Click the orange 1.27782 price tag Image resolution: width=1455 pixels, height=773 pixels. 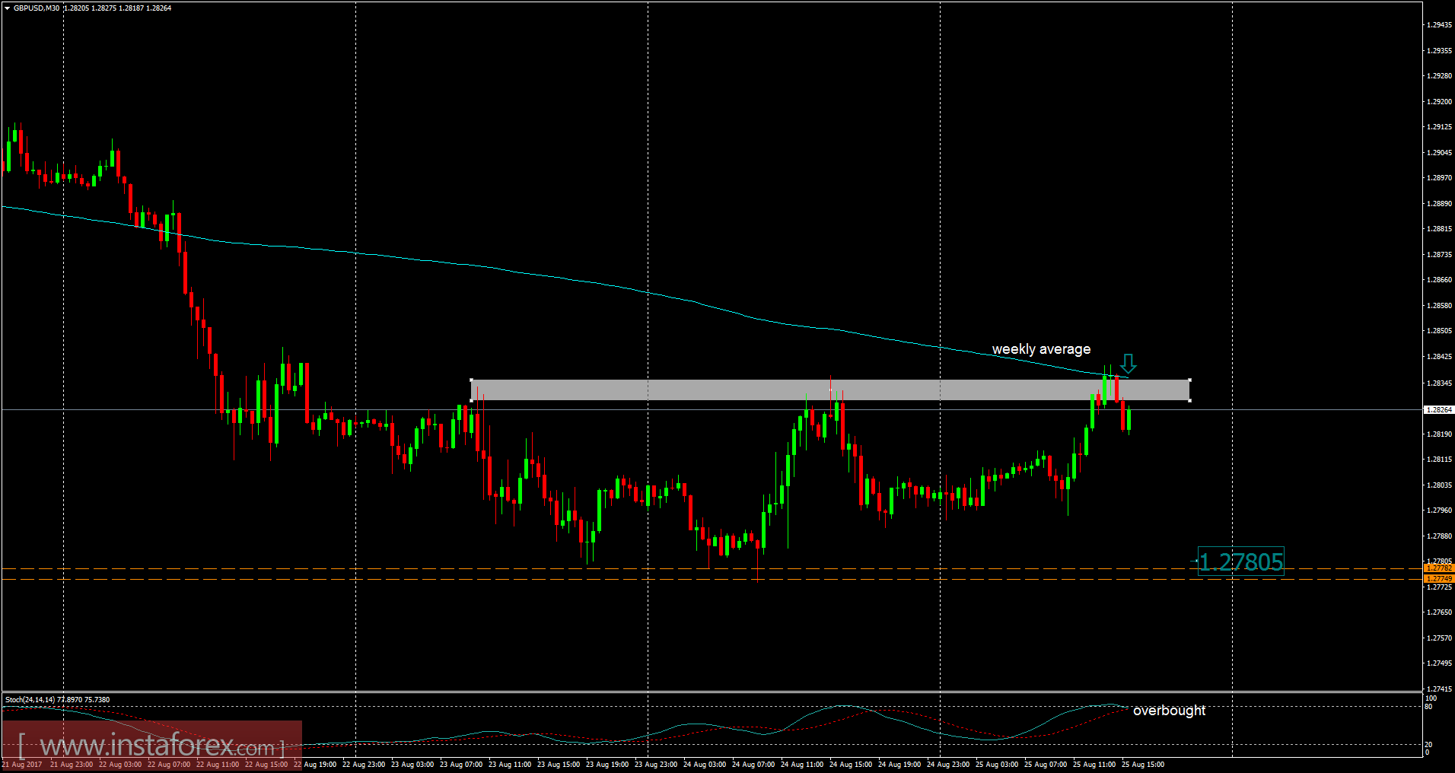point(1438,568)
